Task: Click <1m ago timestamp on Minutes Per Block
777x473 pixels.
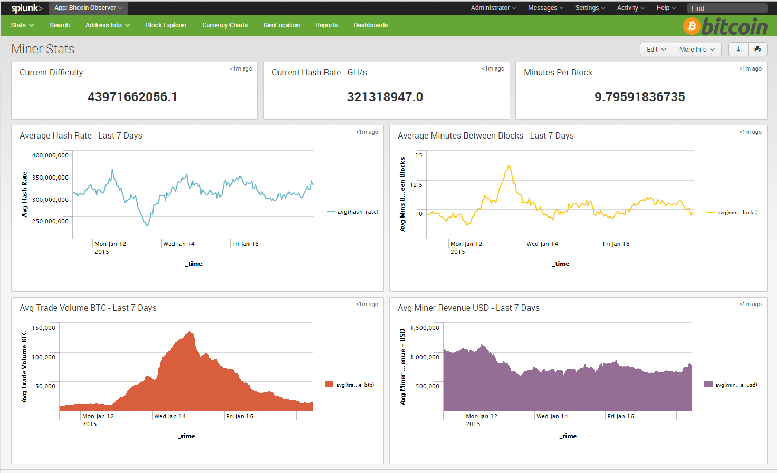Action: pyautogui.click(x=750, y=69)
